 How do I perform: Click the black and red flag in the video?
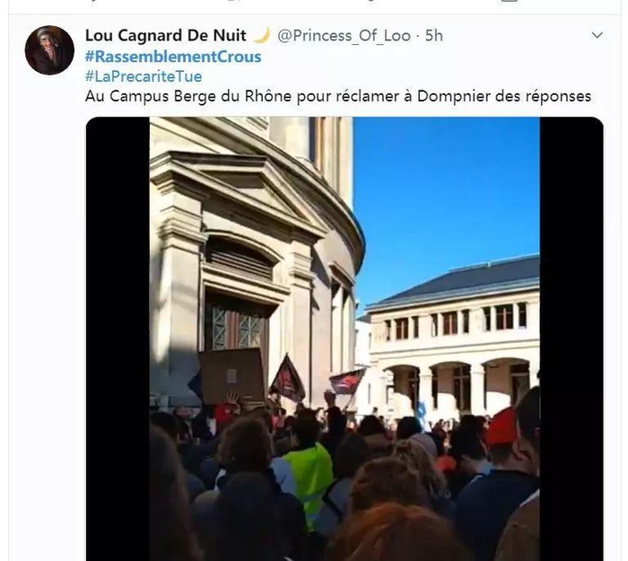tap(287, 379)
